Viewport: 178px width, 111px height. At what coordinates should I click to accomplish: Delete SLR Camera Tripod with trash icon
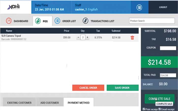coord(132,38)
